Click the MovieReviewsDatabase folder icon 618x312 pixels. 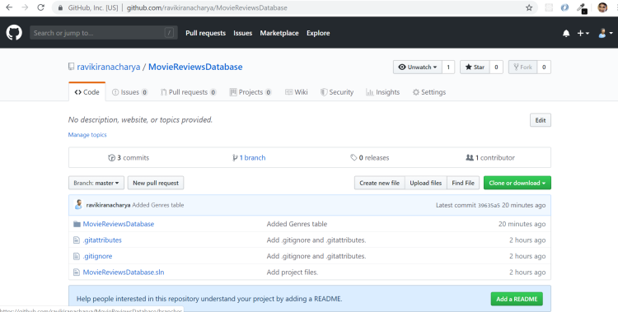coord(77,224)
